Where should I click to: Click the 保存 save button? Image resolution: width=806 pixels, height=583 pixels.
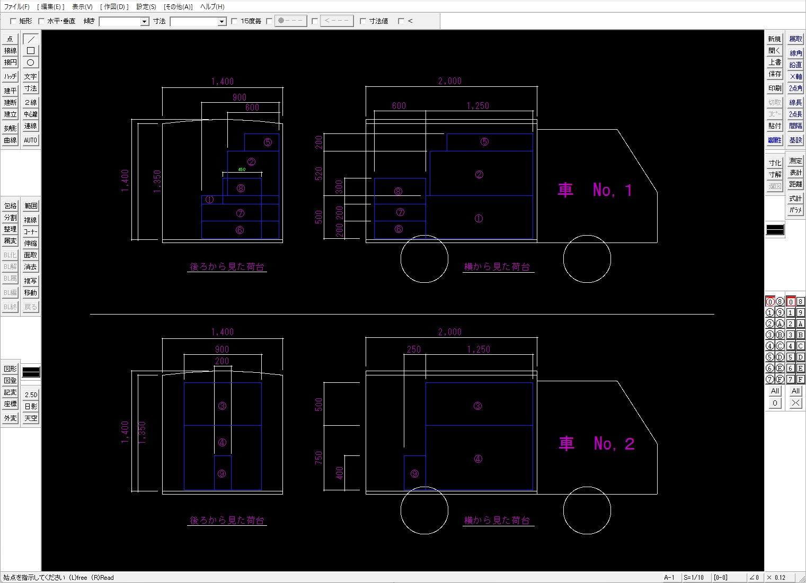point(775,74)
